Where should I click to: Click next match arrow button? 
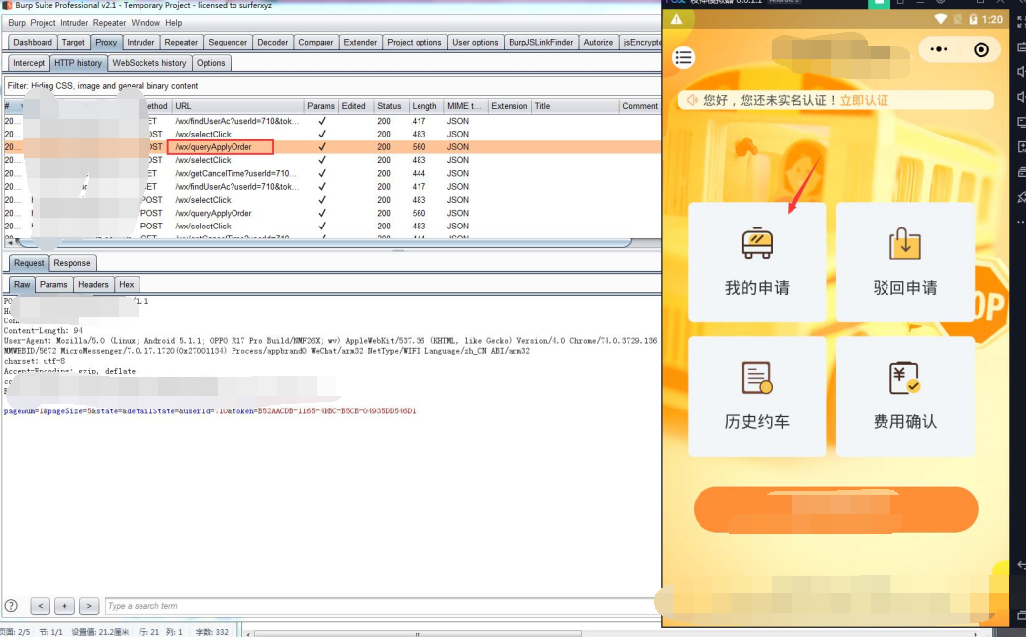click(x=89, y=606)
